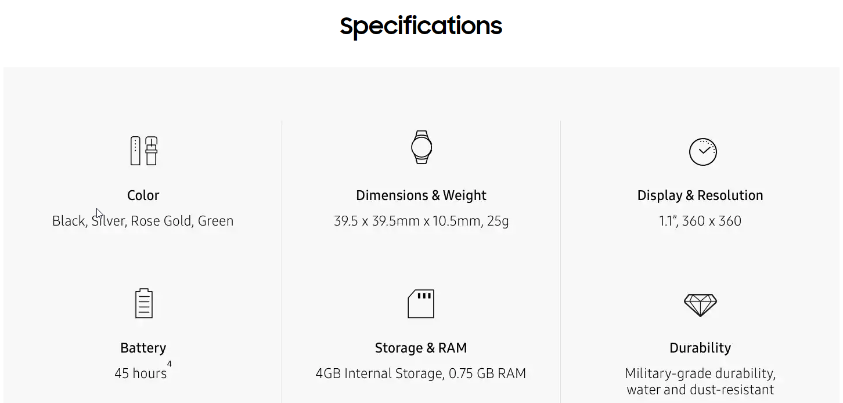Click the Storage & RAM label

coord(421,348)
